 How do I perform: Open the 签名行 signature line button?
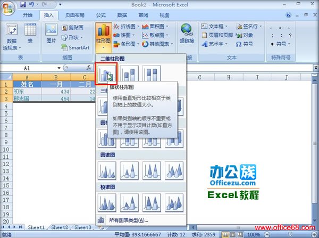[249, 26]
